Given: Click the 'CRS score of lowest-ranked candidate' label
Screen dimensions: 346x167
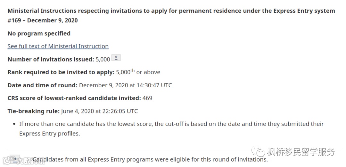Looking at the screenshot, I should 74,98.
